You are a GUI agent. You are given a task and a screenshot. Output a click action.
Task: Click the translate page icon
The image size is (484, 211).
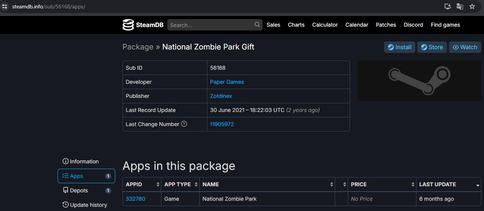(460, 6)
